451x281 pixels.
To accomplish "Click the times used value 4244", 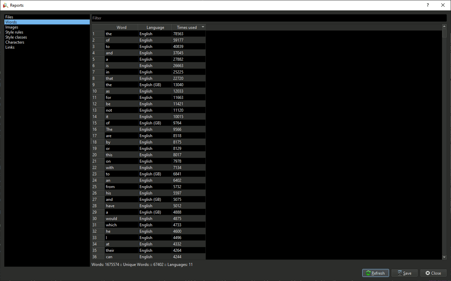I will (189, 257).
